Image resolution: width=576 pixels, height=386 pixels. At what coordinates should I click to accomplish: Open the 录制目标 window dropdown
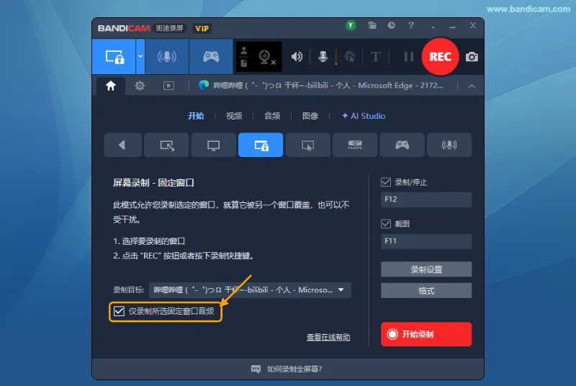pyautogui.click(x=250, y=290)
